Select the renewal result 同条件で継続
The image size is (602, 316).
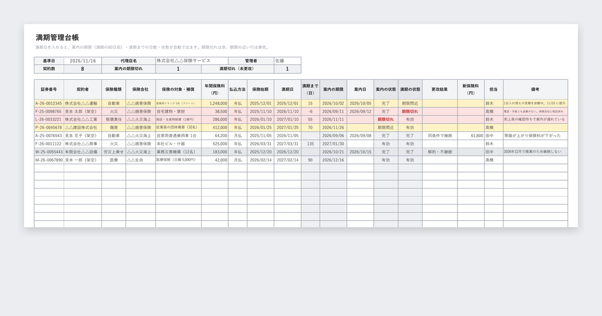[439, 135]
